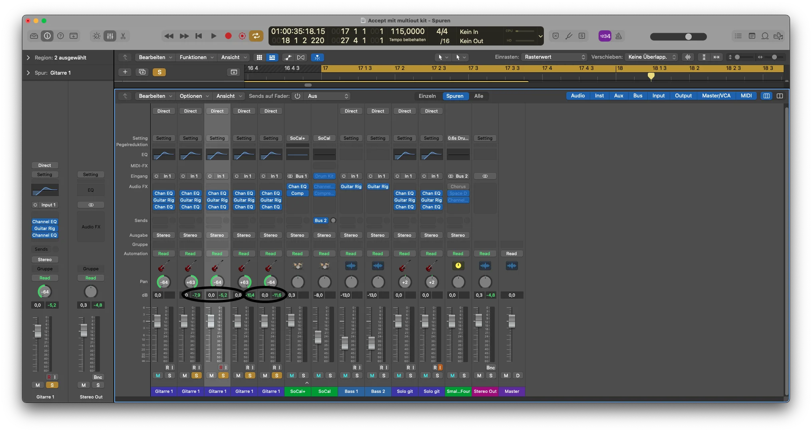
Task: Open the Bus 2 send on SoCal
Action: pos(321,220)
